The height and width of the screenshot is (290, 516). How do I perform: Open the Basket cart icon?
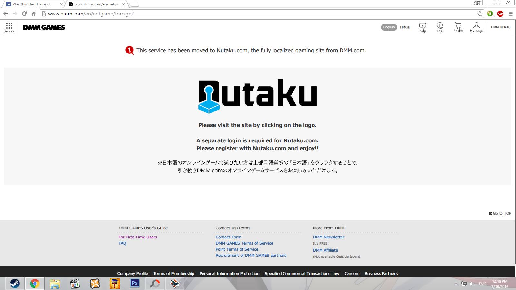pos(458,27)
